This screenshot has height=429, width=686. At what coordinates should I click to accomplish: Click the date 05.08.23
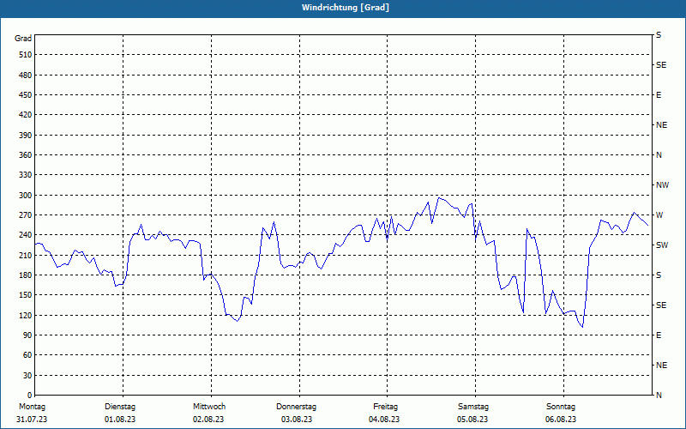472,420
